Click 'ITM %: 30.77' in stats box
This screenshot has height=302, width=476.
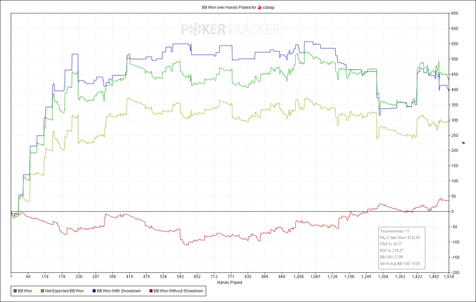pos(391,244)
